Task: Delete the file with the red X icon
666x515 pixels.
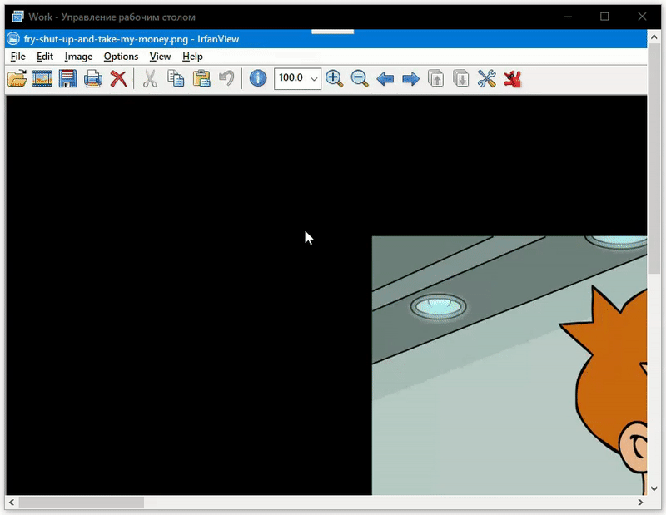Action: click(x=118, y=78)
